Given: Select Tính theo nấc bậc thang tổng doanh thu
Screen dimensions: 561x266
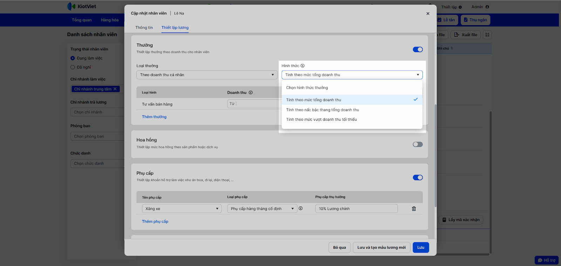Looking at the screenshot, I should pyautogui.click(x=323, y=110).
